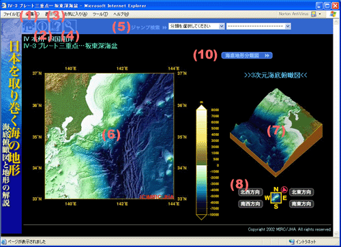
Task: Open the お気に入り(A) menu
Action: coord(76,14)
